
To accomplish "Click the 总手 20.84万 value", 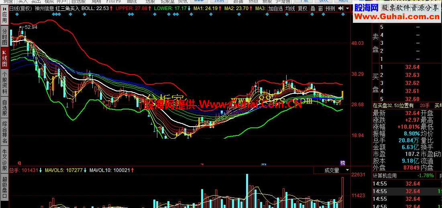I will pos(409,140).
